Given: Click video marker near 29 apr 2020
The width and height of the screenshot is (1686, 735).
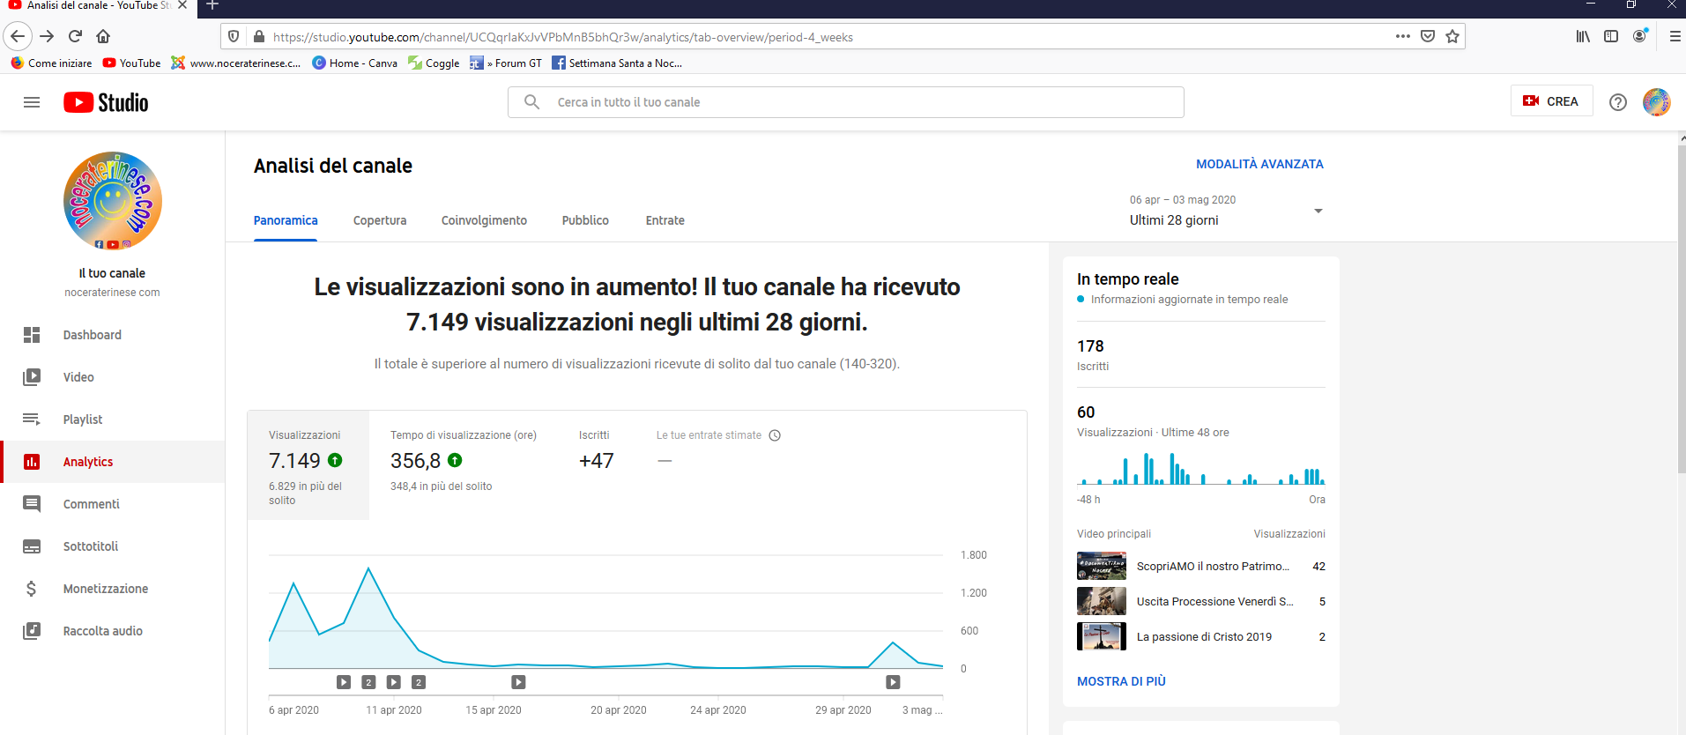Looking at the screenshot, I should [893, 682].
